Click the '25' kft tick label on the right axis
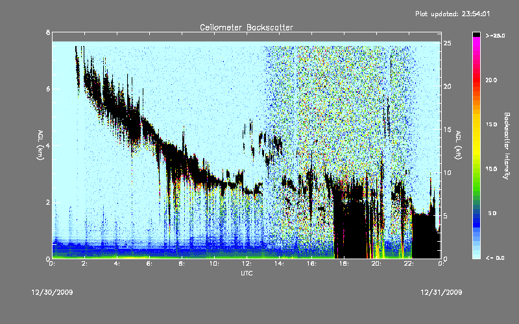 click(447, 43)
